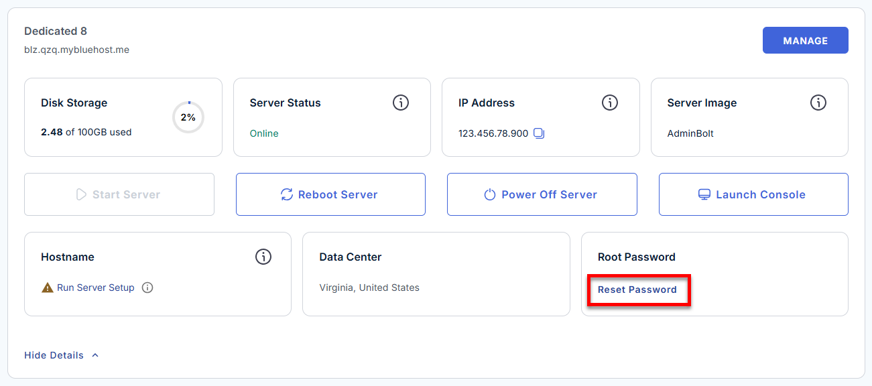Click the Dedicated 8 server title
The width and height of the screenshot is (872, 386).
56,31
